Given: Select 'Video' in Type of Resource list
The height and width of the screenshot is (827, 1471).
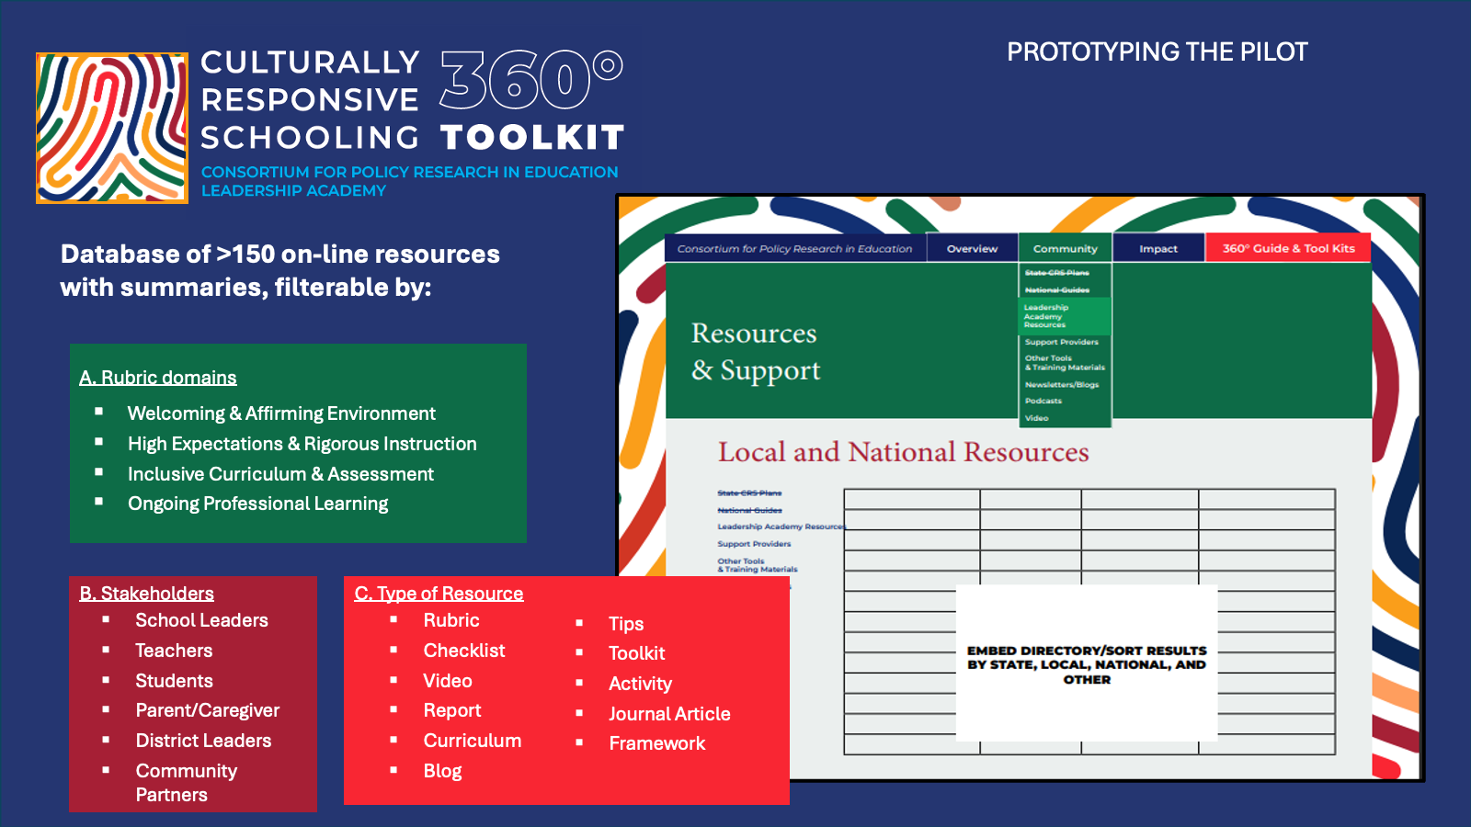Looking at the screenshot, I should point(447,681).
